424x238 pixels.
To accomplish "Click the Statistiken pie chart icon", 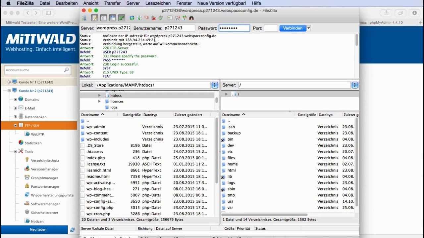I will pos(21,142).
